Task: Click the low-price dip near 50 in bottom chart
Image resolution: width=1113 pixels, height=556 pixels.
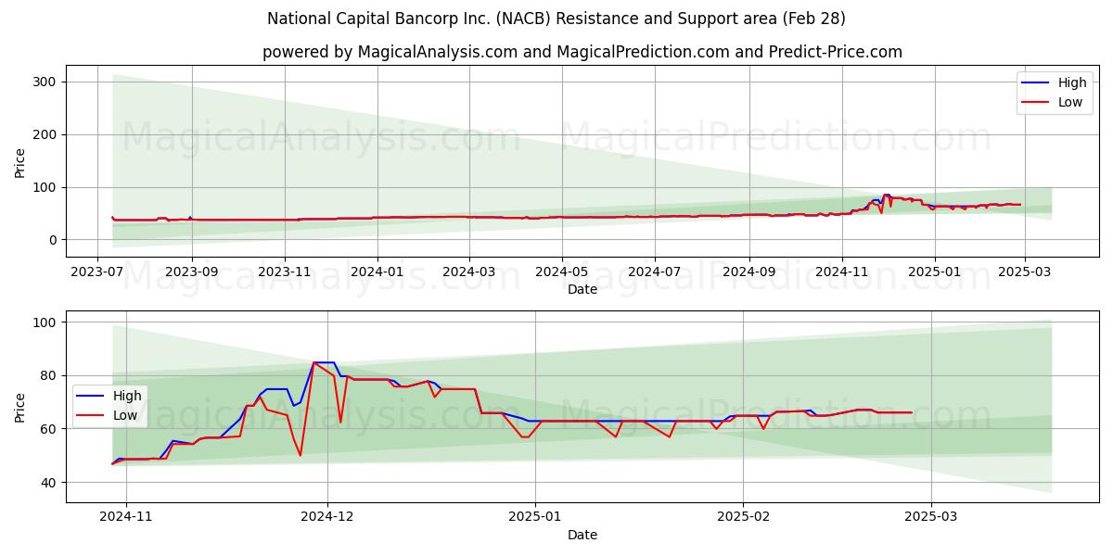Action: point(301,455)
